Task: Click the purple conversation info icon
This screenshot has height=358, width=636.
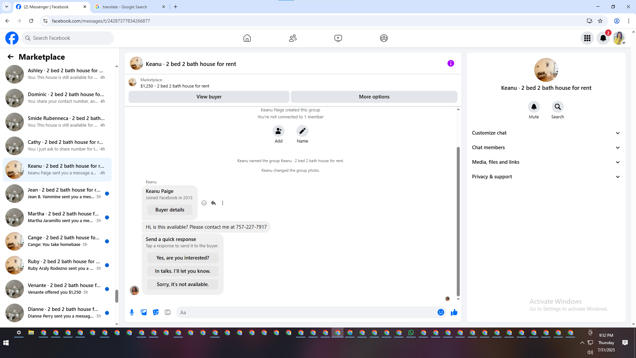Action: [450, 63]
